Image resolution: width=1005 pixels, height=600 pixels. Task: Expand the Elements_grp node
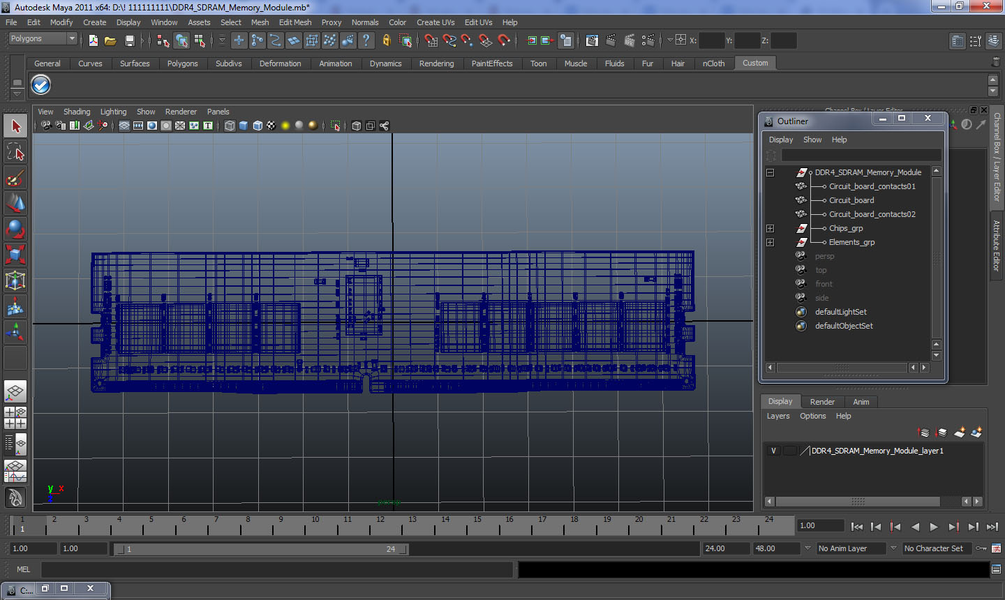(x=770, y=242)
